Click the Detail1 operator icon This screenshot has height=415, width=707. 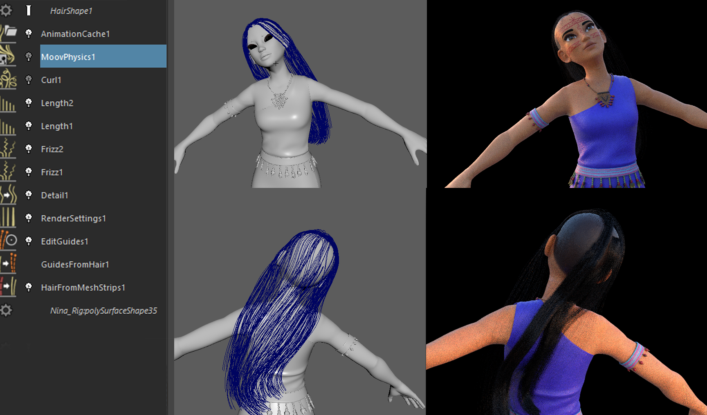tap(8, 195)
